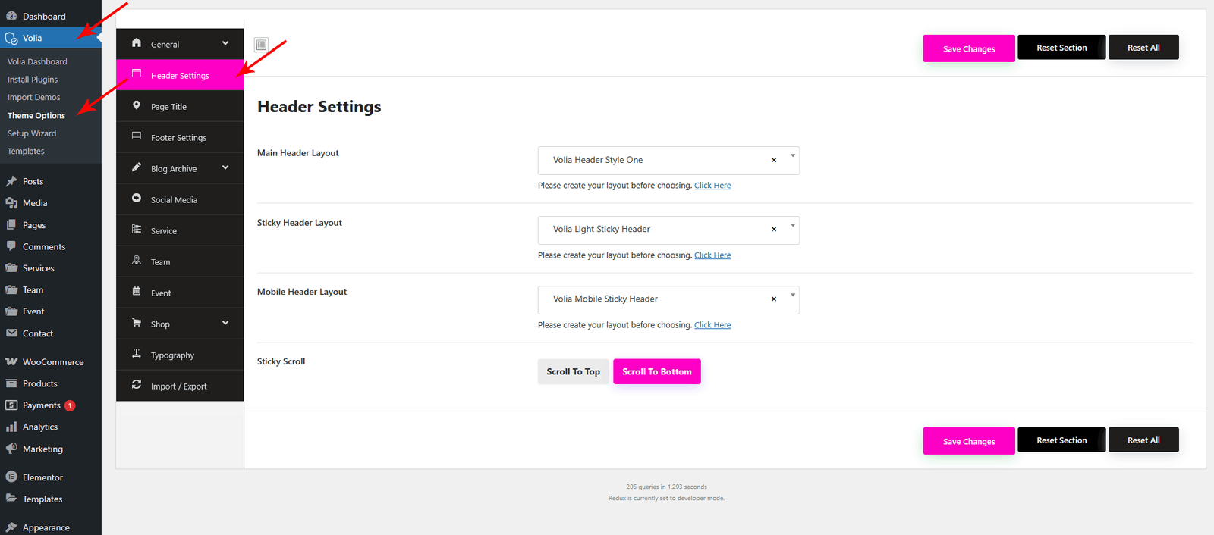Go to Import Demos submenu
This screenshot has width=1214, height=535.
pos(34,98)
